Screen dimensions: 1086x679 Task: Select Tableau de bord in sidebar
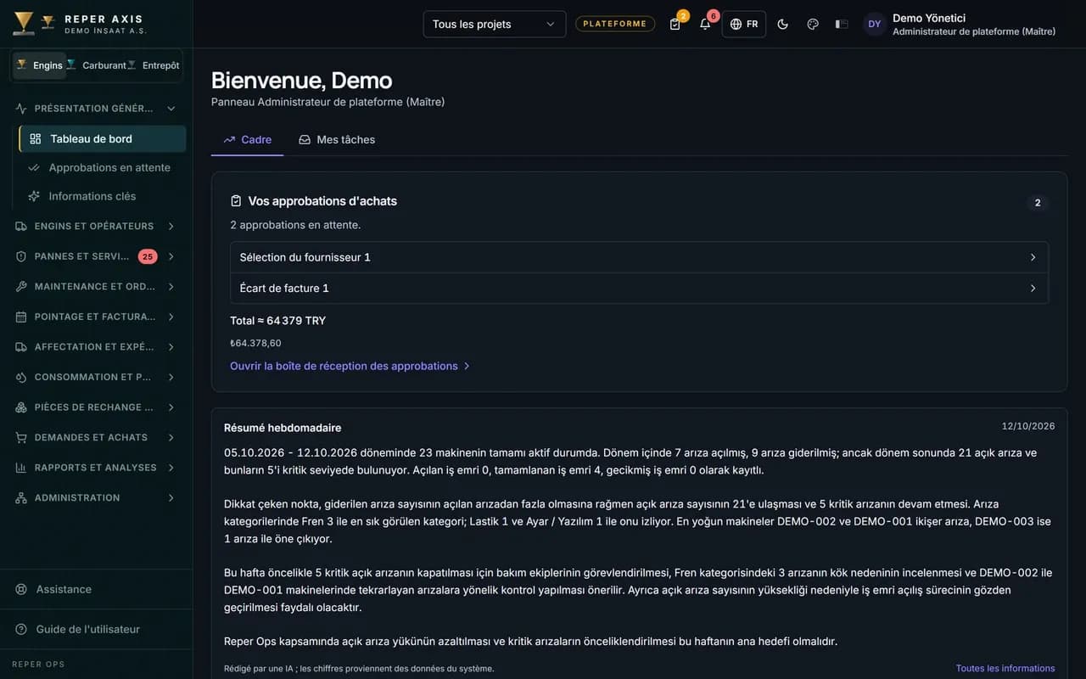(x=103, y=138)
